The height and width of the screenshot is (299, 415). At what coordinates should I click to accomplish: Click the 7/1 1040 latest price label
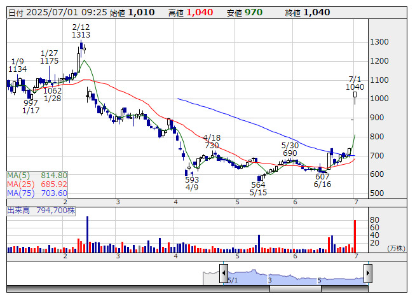(x=355, y=83)
